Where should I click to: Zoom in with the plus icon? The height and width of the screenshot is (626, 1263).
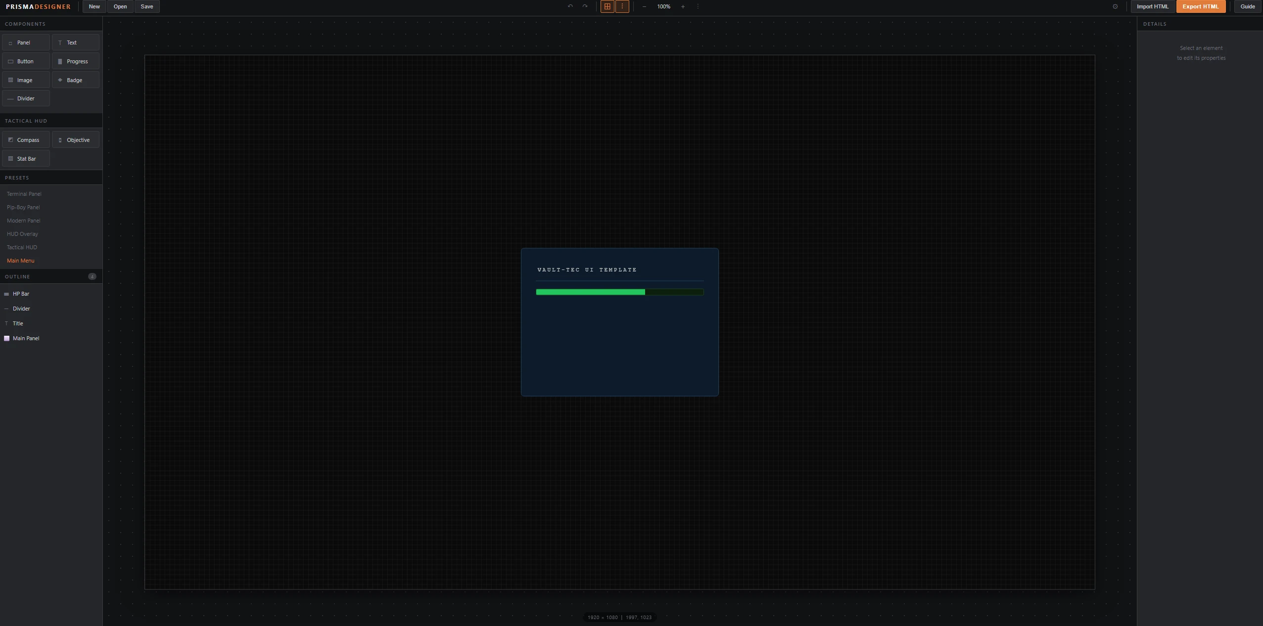coord(683,6)
